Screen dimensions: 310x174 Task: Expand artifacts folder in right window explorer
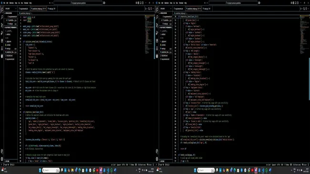pos(165,34)
